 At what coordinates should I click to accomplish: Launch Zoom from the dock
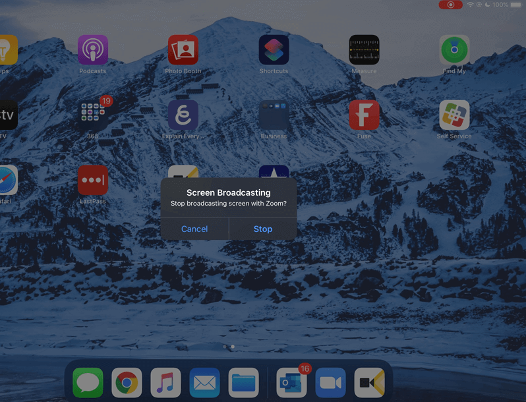330,382
